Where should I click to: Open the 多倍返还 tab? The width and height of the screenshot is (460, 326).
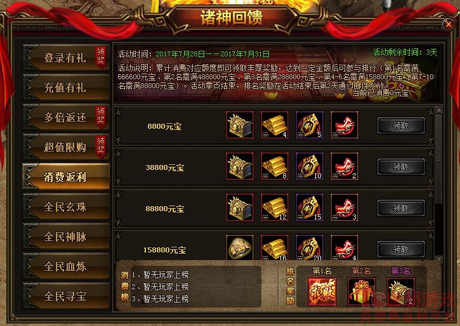66,117
